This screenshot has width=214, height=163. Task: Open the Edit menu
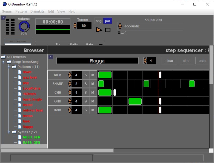tap(51, 12)
